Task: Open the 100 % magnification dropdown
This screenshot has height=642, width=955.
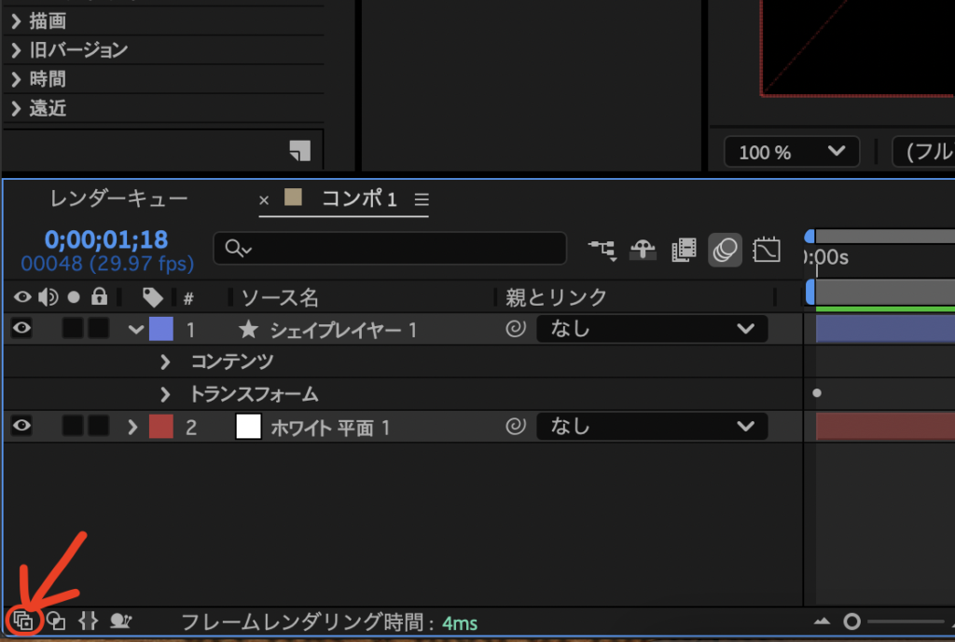Action: coord(792,152)
